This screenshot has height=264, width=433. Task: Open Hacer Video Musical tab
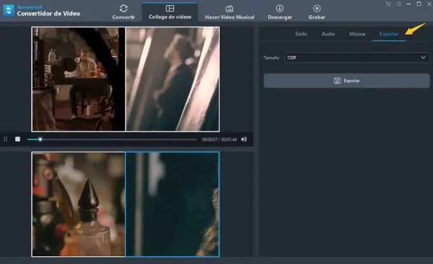[229, 12]
